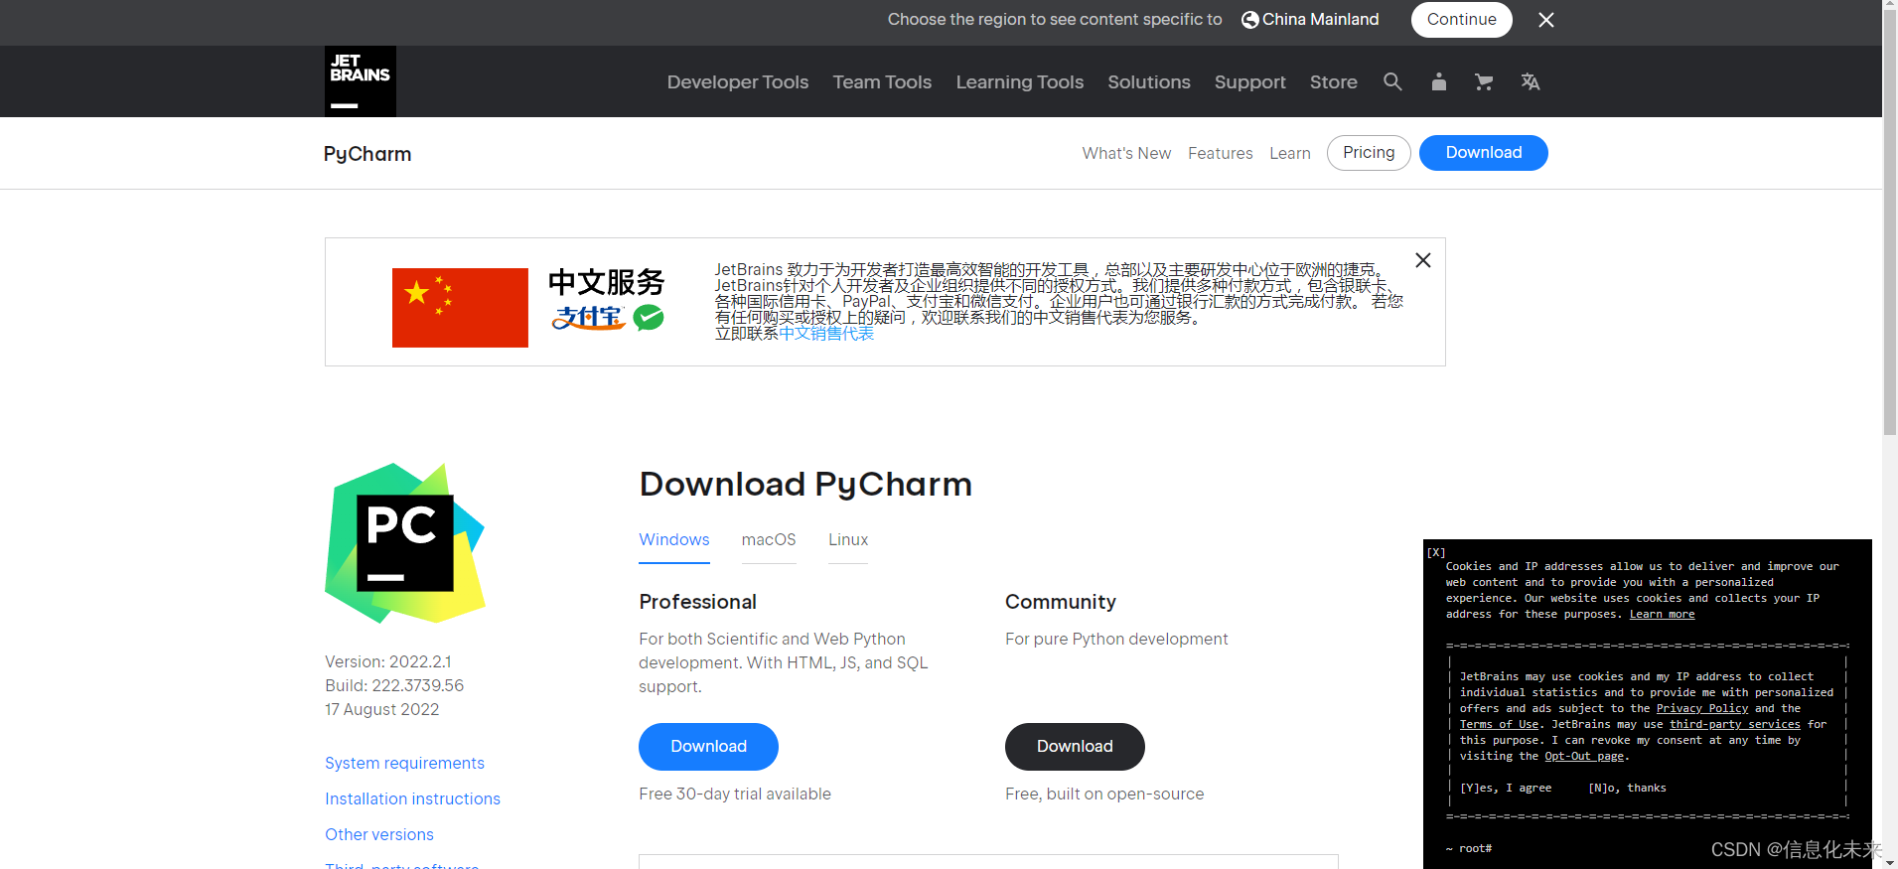Open the Team Tools menu

pos(883,82)
